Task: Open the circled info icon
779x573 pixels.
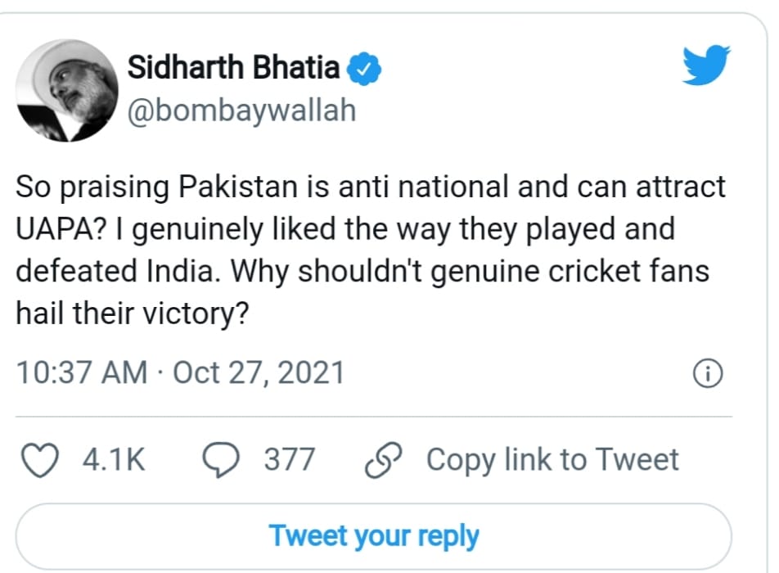Action: (x=708, y=374)
